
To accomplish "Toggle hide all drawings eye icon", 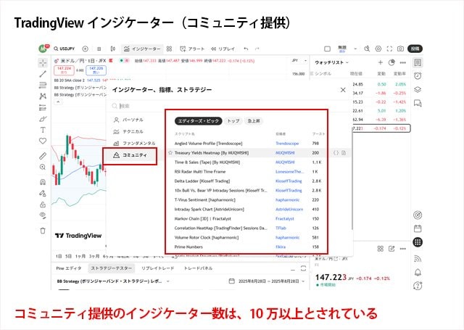I will [x=43, y=215].
